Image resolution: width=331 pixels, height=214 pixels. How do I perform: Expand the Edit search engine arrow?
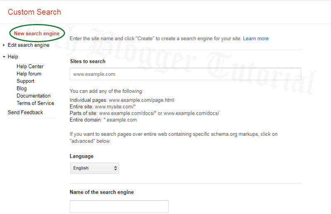[4, 45]
